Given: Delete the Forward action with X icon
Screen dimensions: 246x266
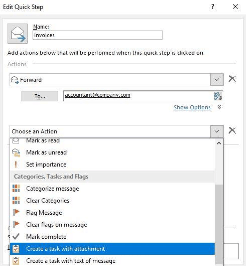Looking at the screenshot, I should tap(232, 79).
